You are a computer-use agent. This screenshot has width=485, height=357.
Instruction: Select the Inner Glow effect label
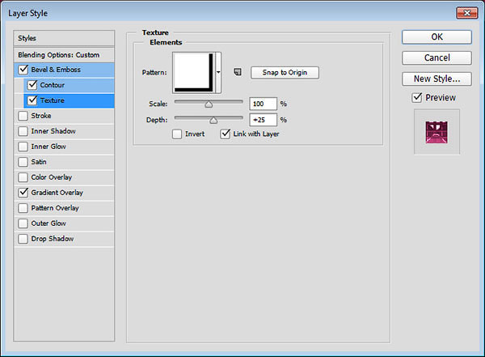[48, 147]
